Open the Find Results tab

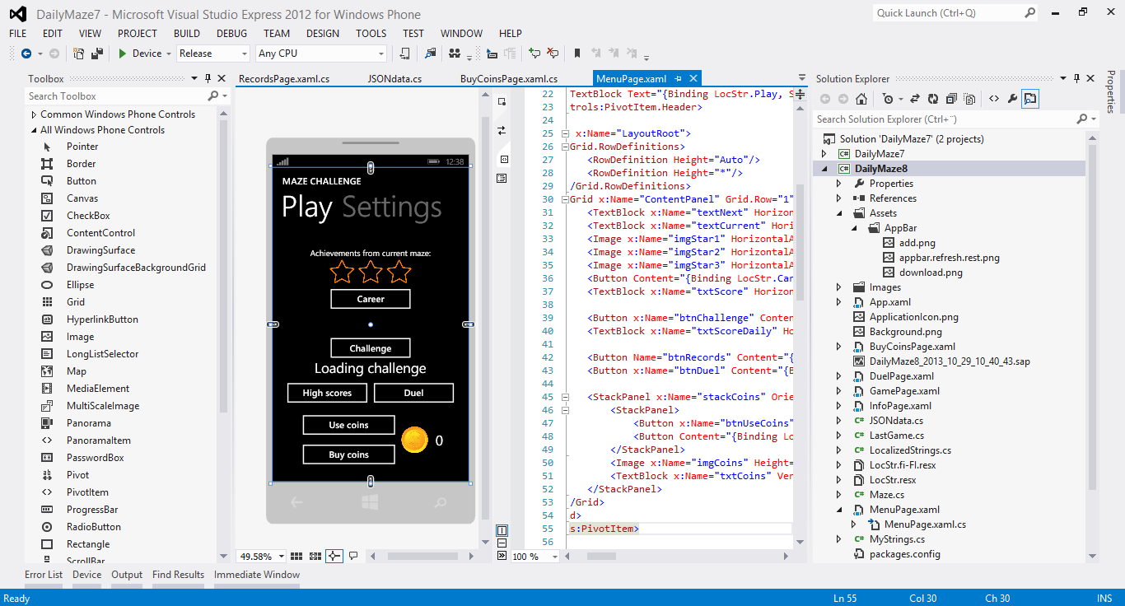click(179, 575)
